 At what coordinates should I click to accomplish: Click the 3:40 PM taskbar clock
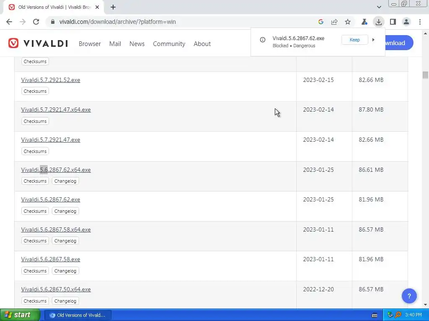413,315
